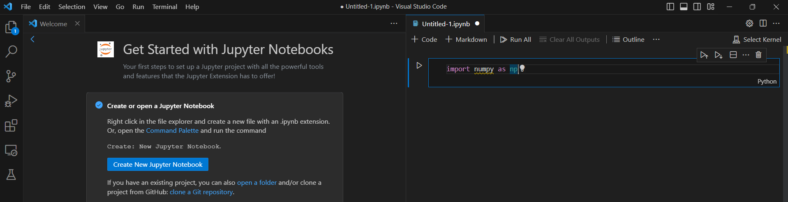Delete the notebook cell with trash icon
788x202 pixels.
[x=758, y=55]
